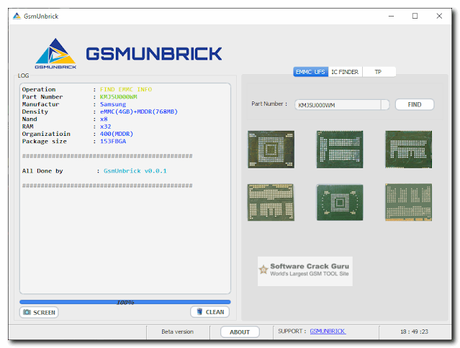This screenshot has width=460, height=348.
Task: Select the bottom right chip pinout thumbnail
Action: point(408,202)
